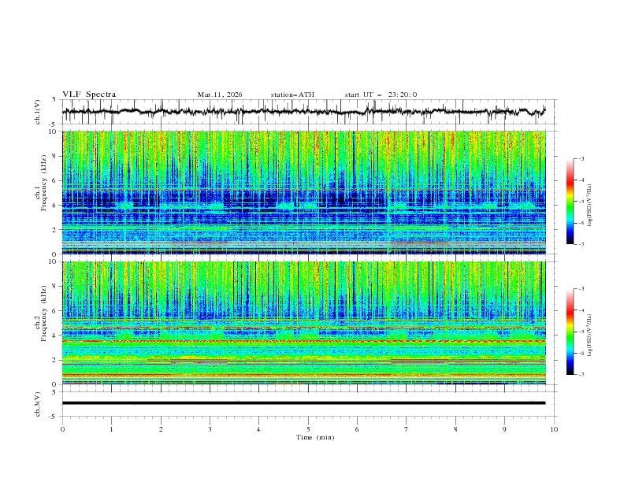Image resolution: width=624 pixels, height=482 pixels.
Task: Click the log(PSD) label beside ch.2 color bar
Action: (x=589, y=336)
